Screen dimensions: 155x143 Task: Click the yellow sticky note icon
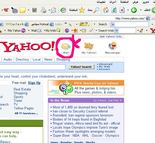pyautogui.click(x=23, y=10)
